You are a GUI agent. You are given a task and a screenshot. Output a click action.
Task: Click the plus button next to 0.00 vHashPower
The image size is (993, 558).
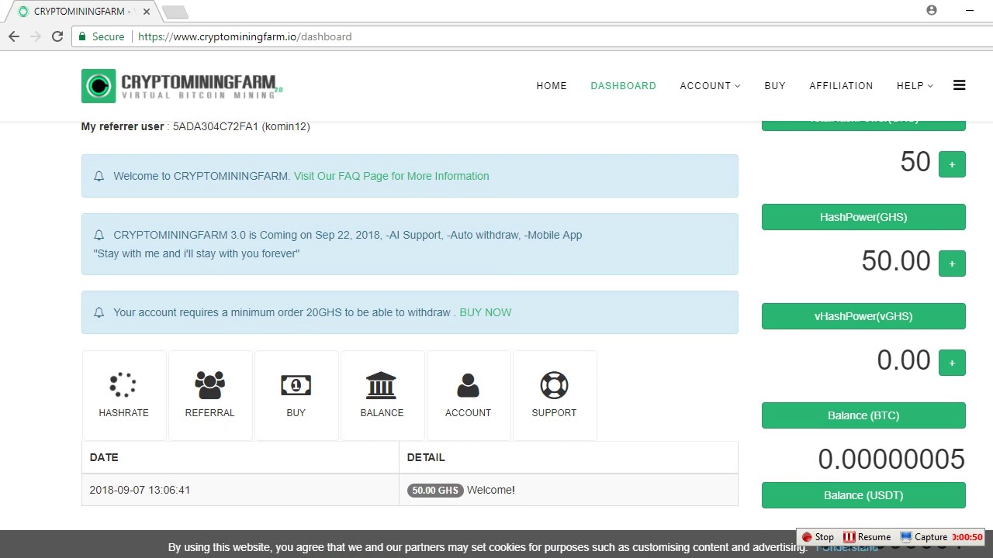point(952,363)
